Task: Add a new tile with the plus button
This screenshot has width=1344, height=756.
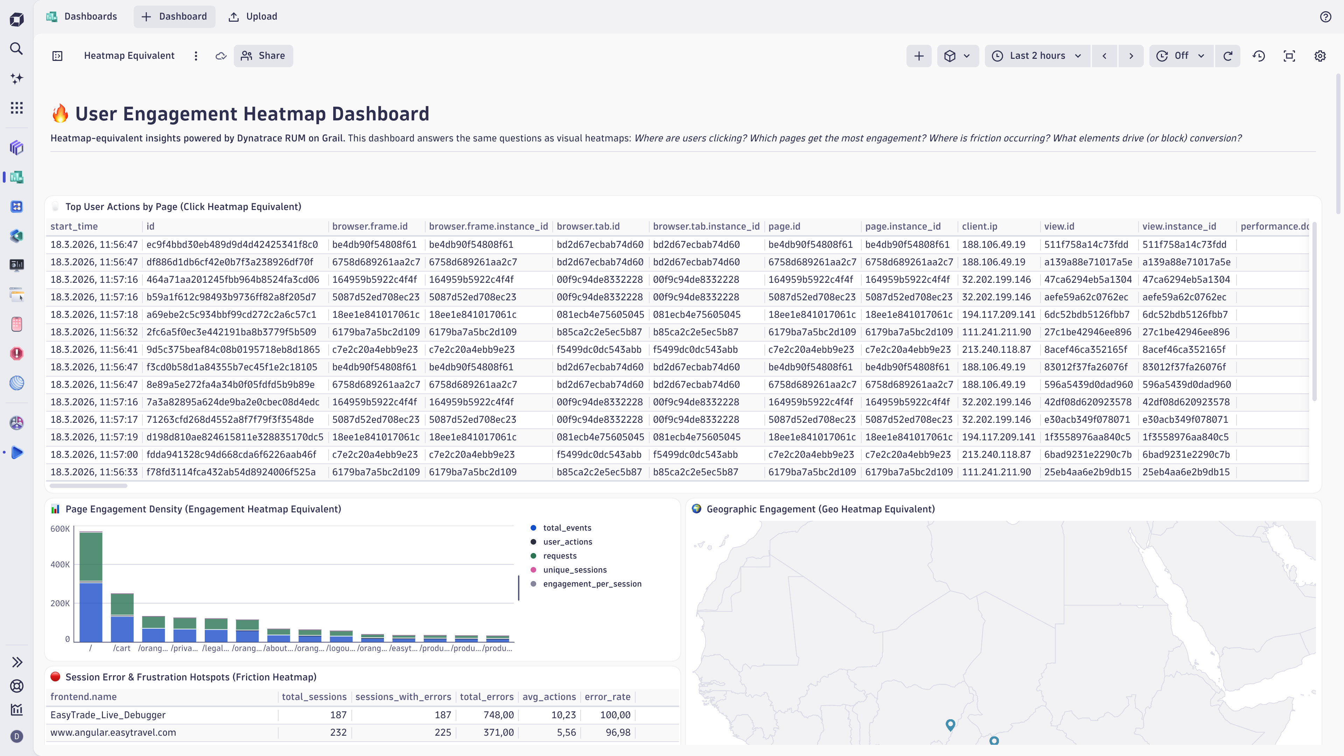Action: pyautogui.click(x=919, y=56)
